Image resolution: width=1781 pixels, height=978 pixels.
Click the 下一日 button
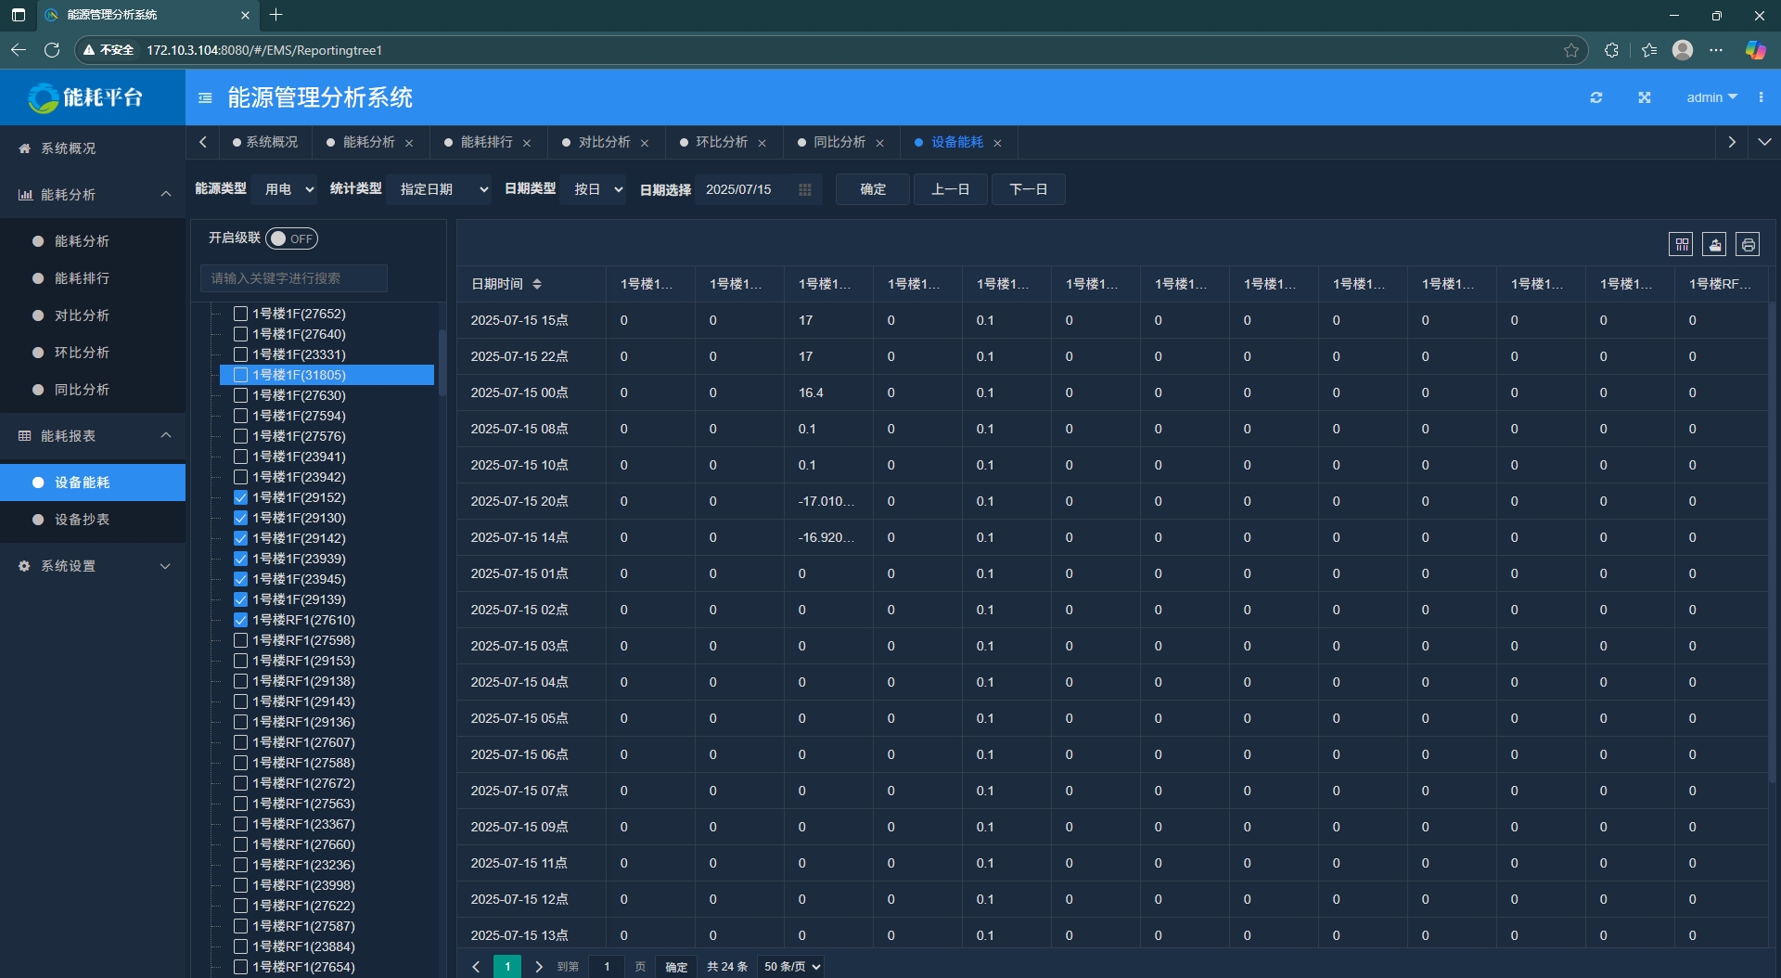click(1028, 189)
